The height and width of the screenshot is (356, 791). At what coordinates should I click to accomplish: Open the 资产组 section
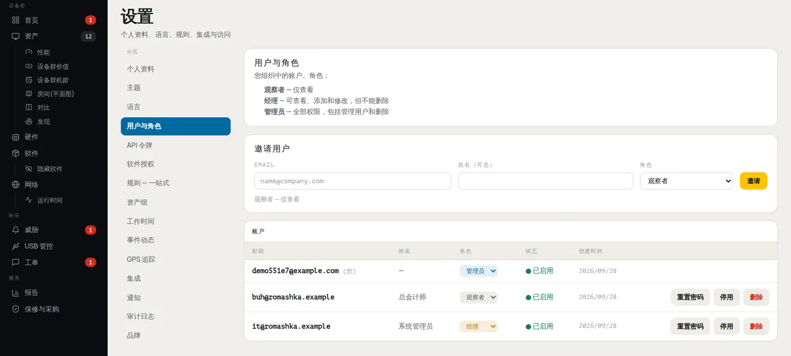coord(176,203)
